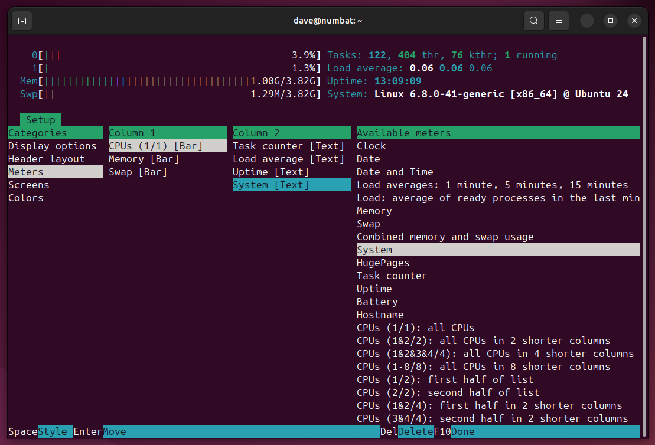This screenshot has width=655, height=445.
Task: Maximize the terminal window
Action: pos(611,21)
